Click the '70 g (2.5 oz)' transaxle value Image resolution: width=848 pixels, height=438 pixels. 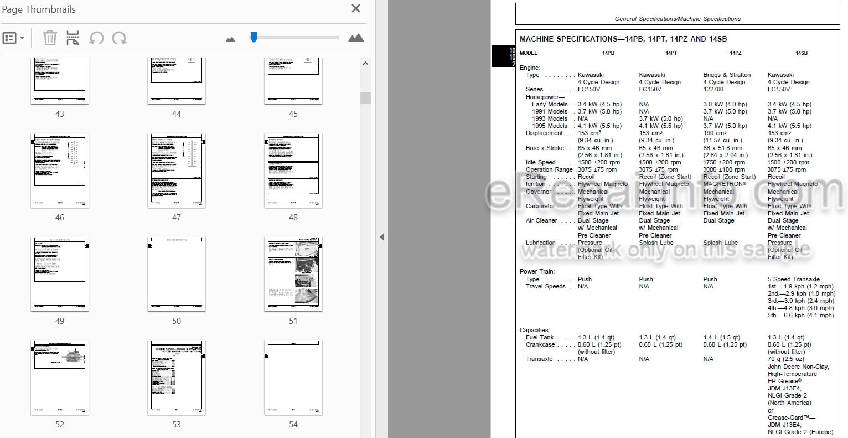click(x=786, y=359)
